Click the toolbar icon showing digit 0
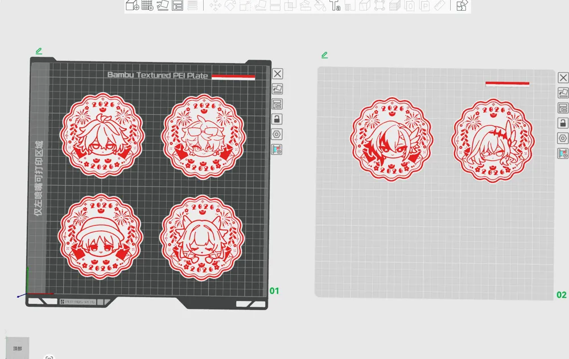 coord(410,6)
